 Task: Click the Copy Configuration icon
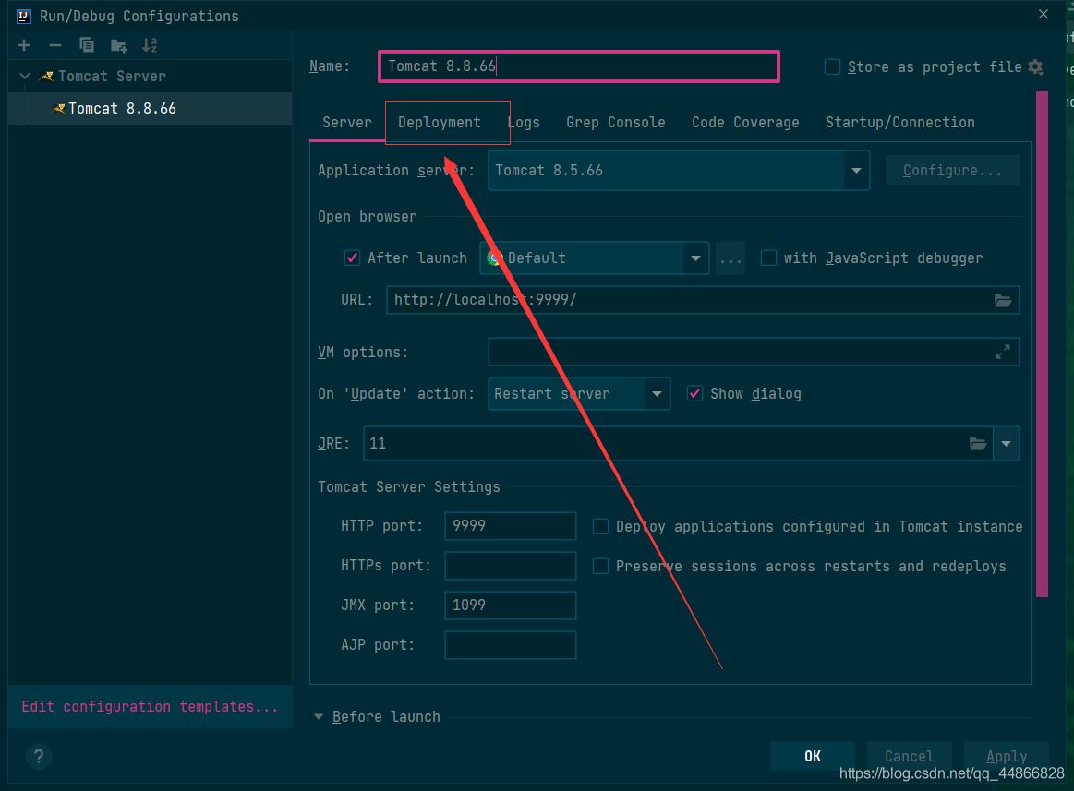(x=87, y=45)
